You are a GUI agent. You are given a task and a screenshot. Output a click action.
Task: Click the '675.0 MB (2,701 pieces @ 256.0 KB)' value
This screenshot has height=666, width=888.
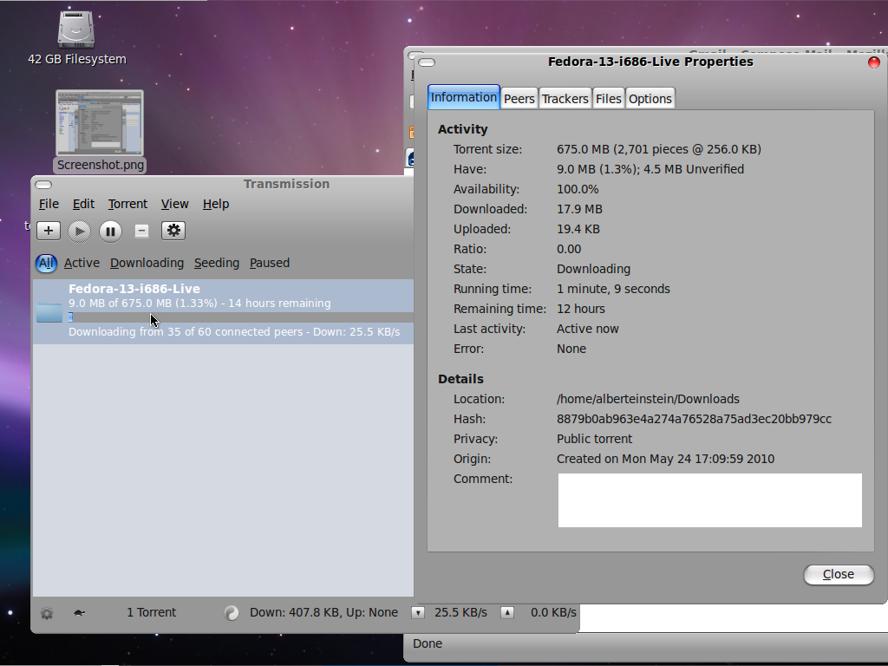point(659,149)
